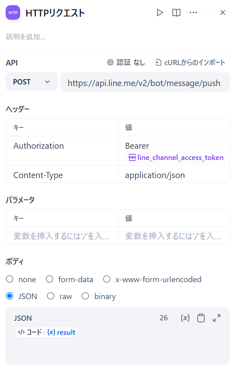Open the help docs book icon
The width and height of the screenshot is (232, 369).
pos(176,12)
